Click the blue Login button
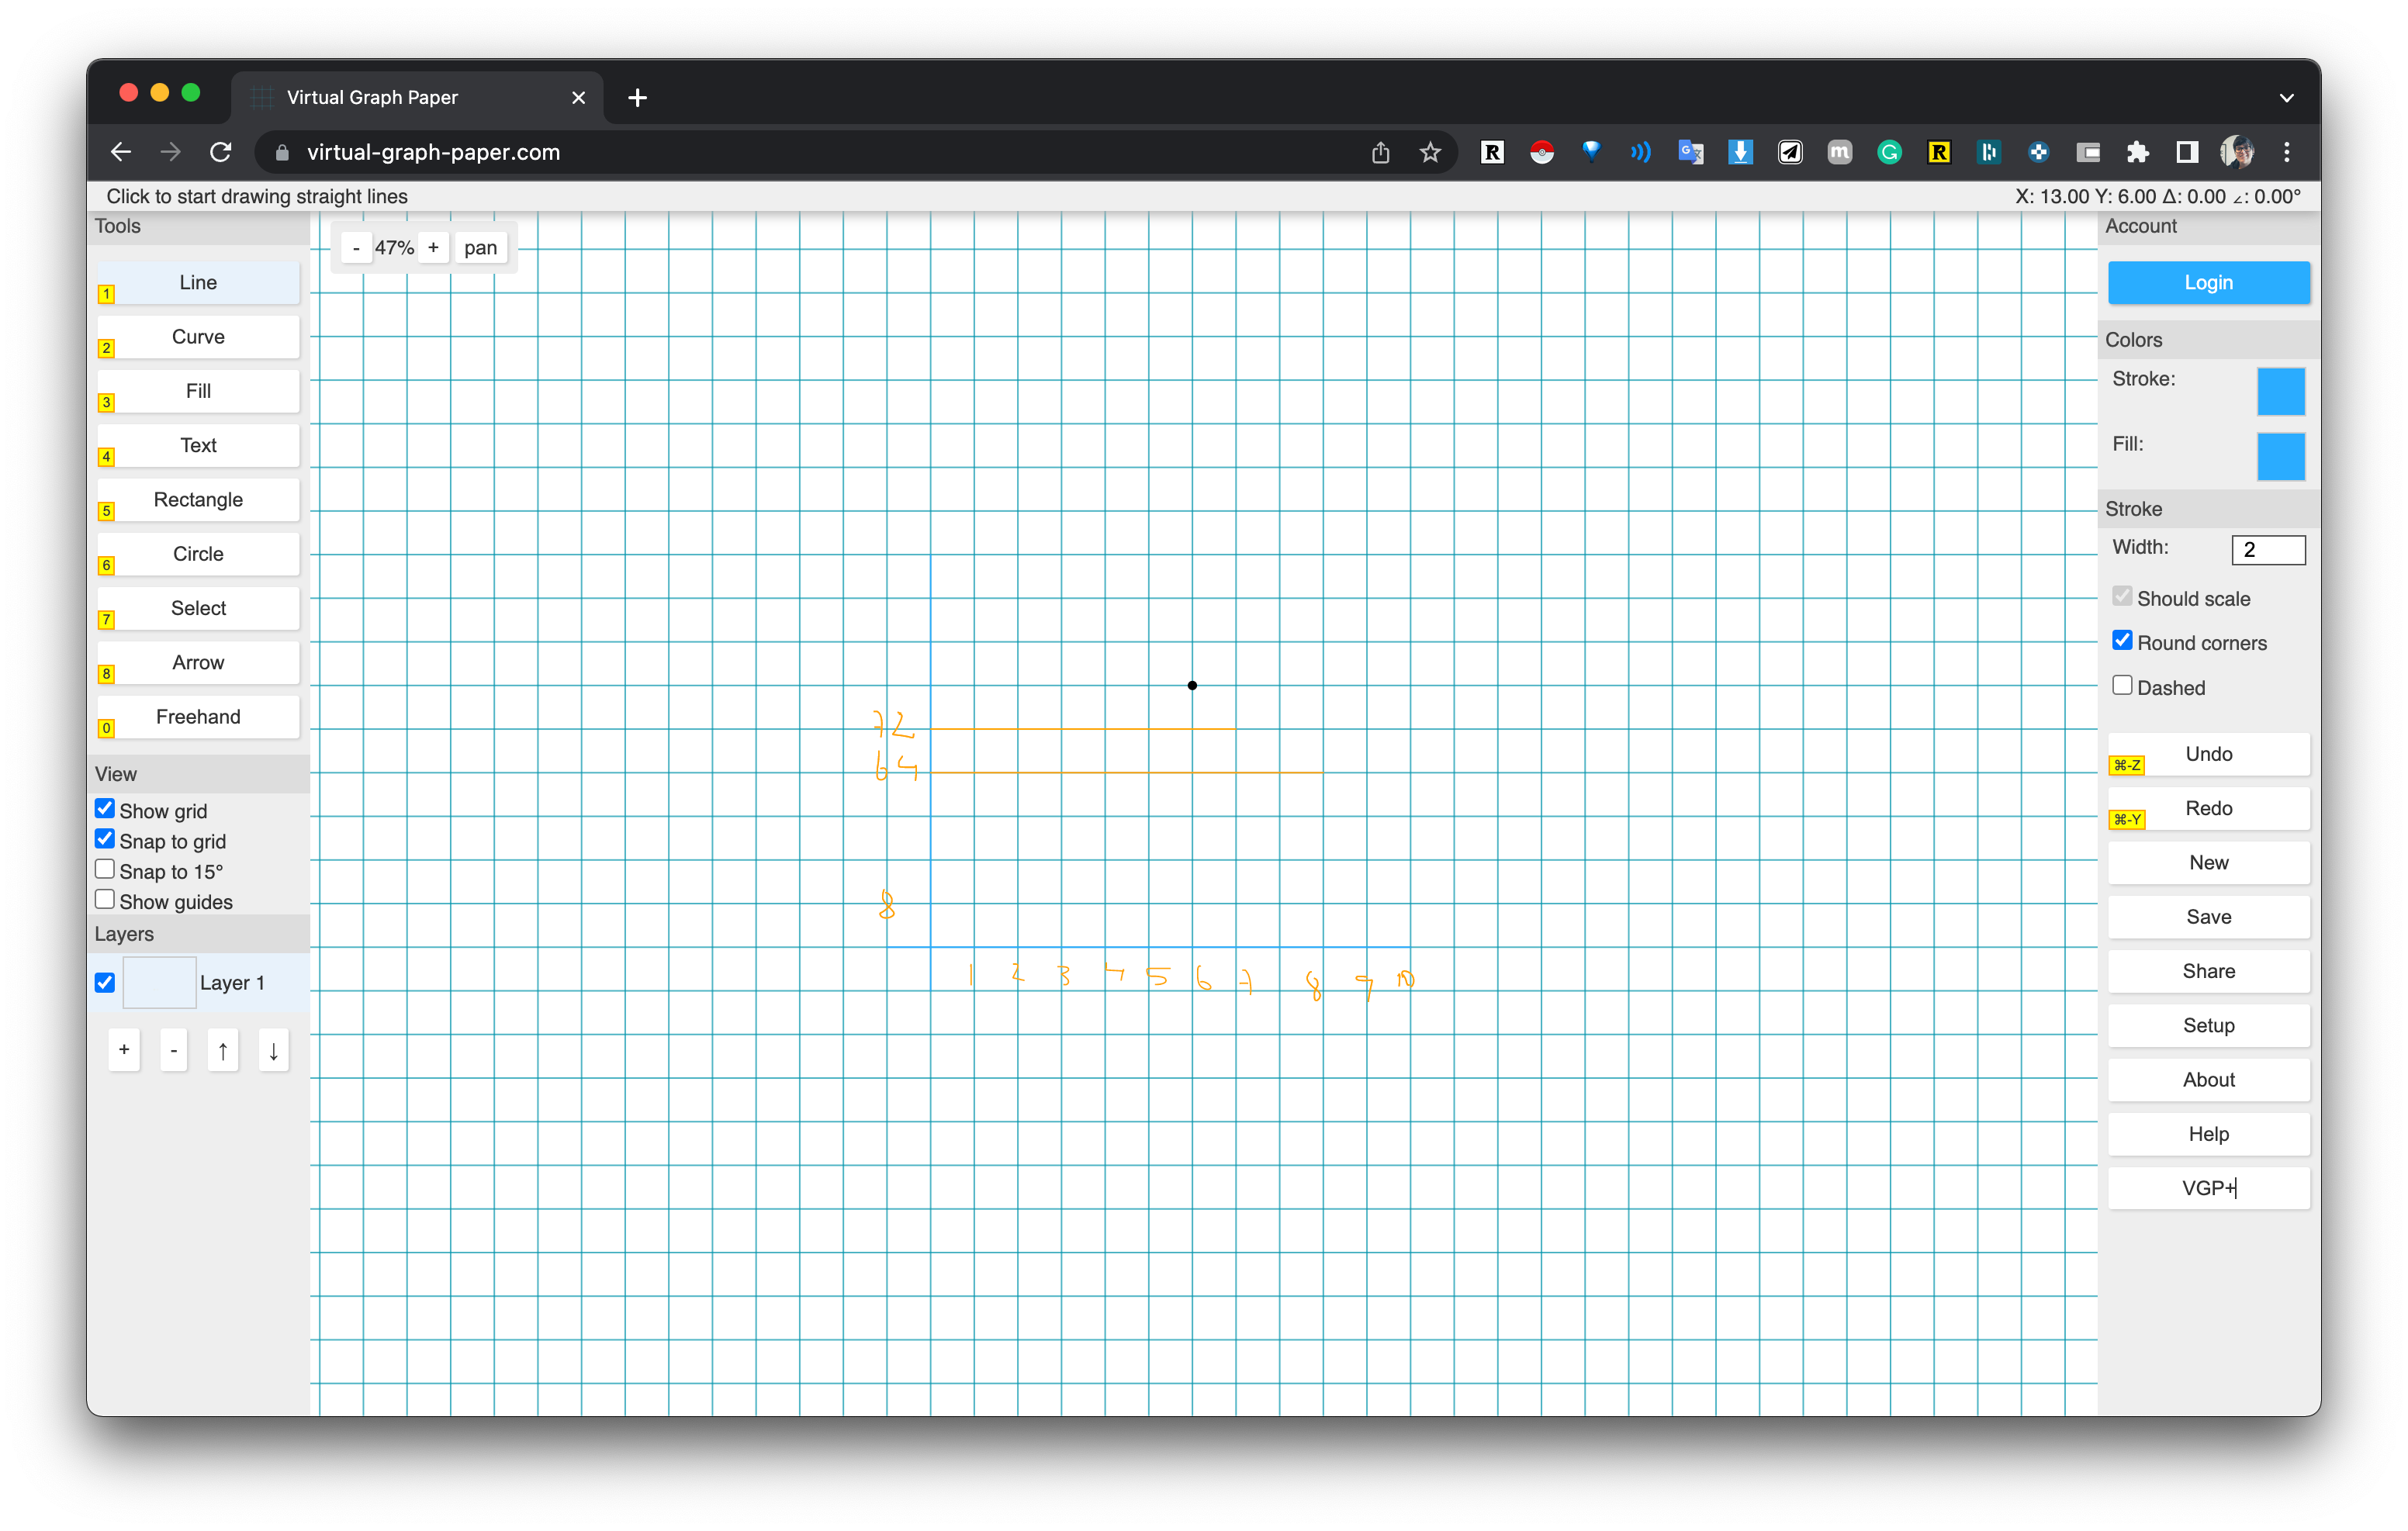Viewport: 2408px width, 1531px height. 2208,283
